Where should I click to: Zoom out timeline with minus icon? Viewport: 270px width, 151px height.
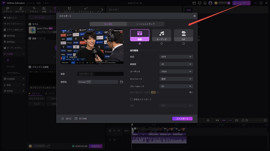(x=243, y=120)
